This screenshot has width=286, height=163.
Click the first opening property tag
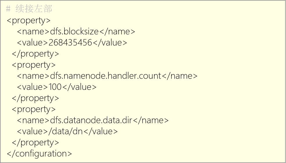tap(29, 21)
